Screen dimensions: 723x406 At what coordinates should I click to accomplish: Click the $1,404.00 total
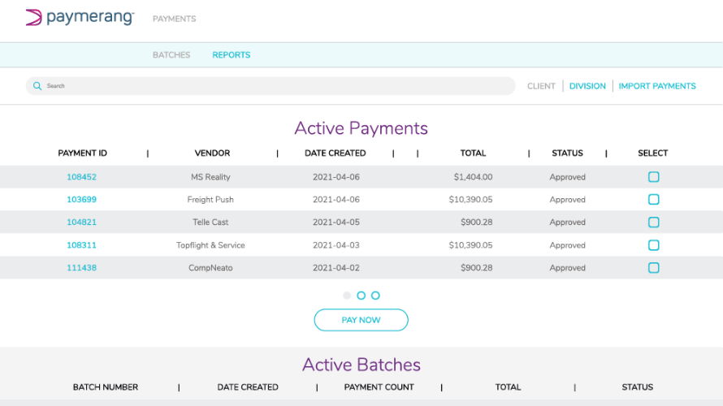(473, 177)
